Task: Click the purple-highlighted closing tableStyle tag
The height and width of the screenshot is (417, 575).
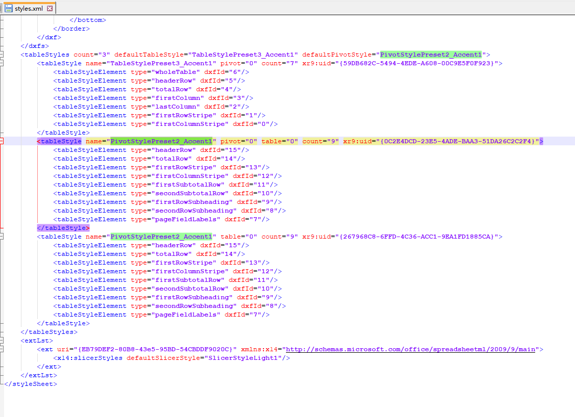Action: pyautogui.click(x=62, y=227)
